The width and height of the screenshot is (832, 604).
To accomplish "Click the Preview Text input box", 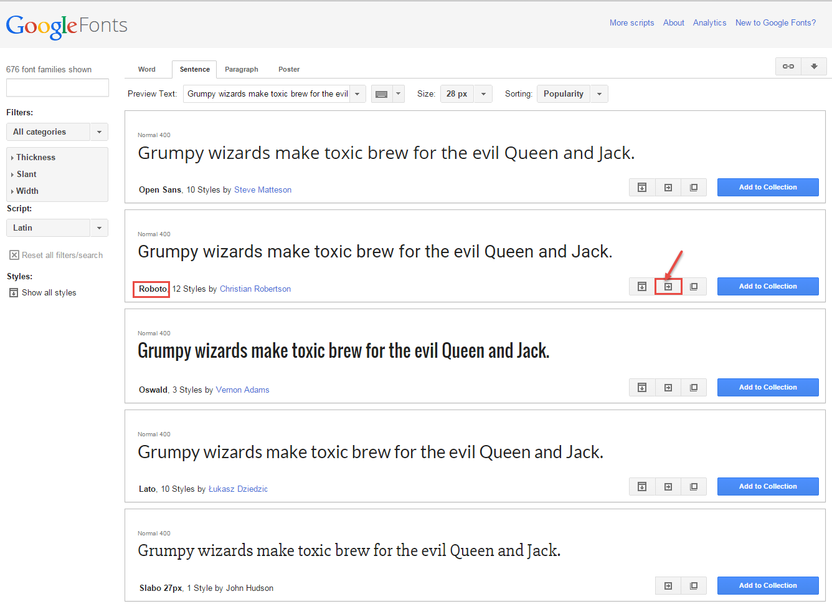I will [x=267, y=94].
